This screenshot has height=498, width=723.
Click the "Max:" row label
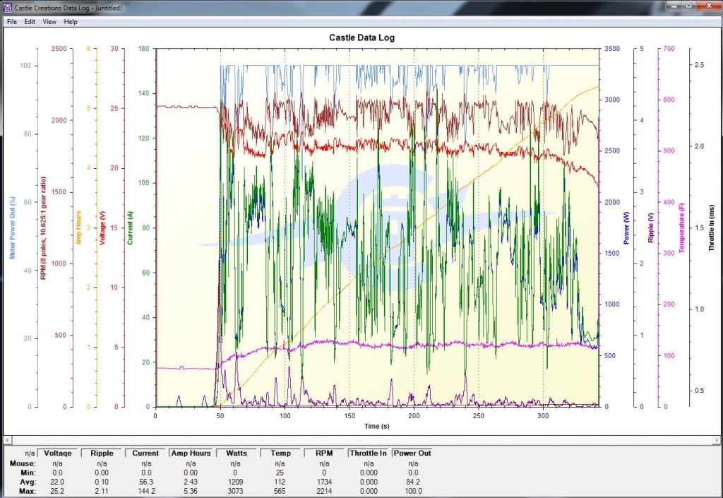[28, 491]
